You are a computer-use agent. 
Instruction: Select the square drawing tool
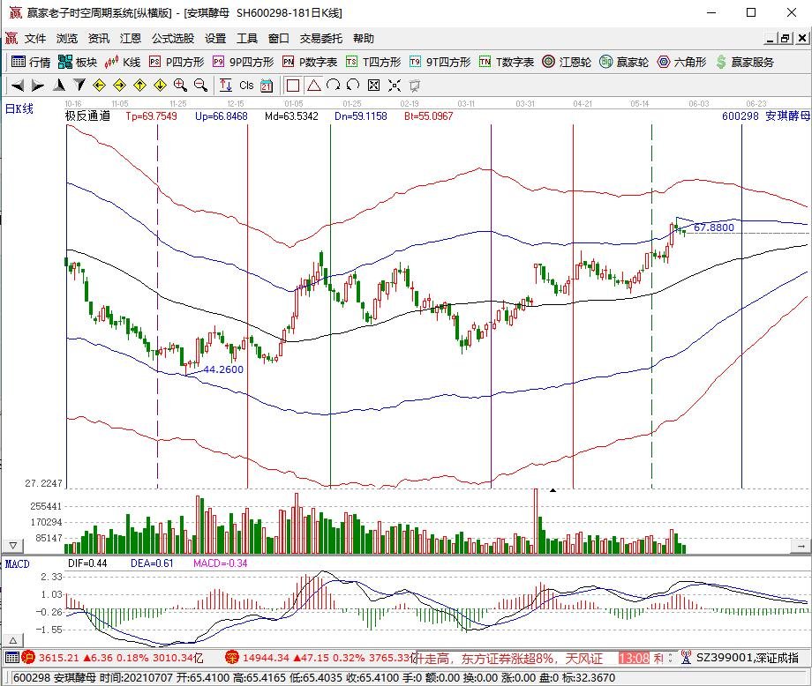coord(293,86)
